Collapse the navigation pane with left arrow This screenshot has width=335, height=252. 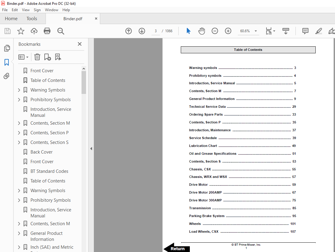click(91, 149)
